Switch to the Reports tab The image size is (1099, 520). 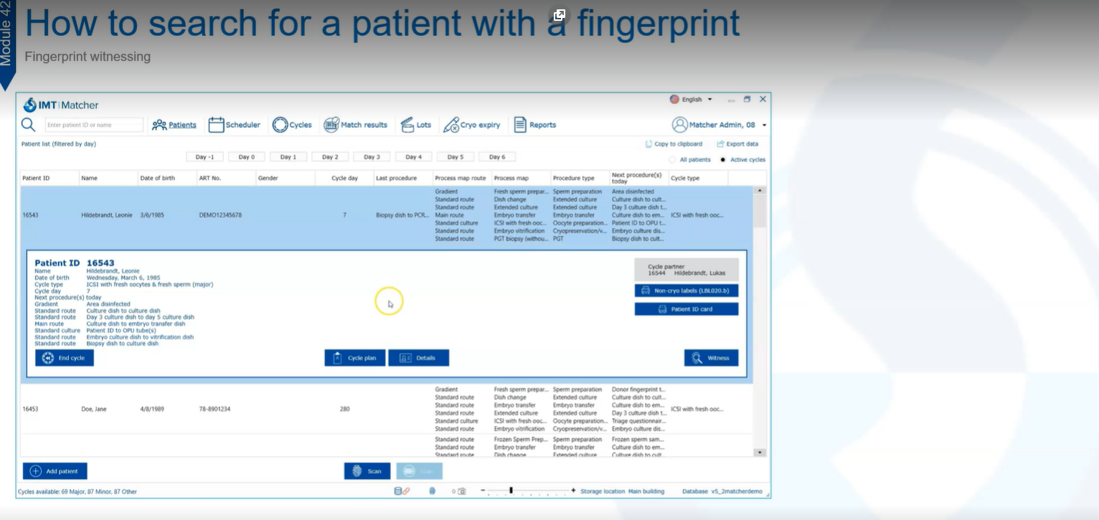[535, 125]
